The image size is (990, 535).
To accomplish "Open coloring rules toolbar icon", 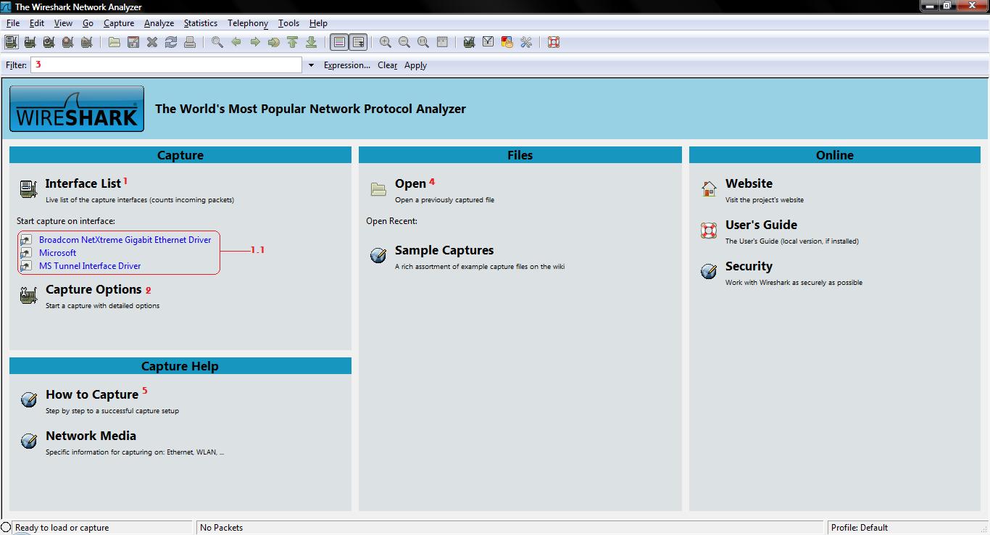I will click(507, 42).
